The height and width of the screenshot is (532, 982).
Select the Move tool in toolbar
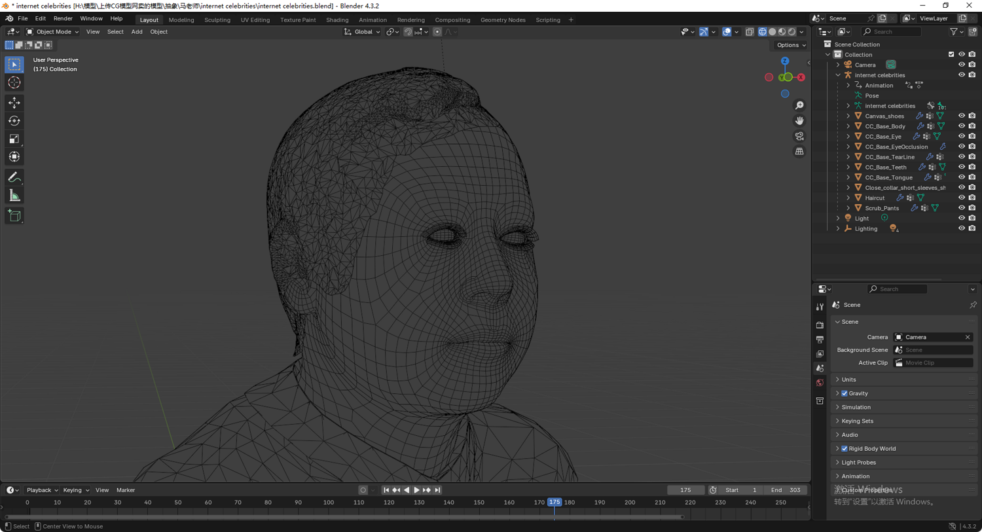pos(14,103)
